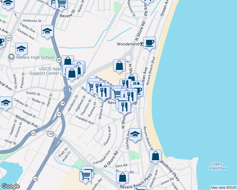237x190 pixels.
Task: Click the Pratt St street label
Action: [63, 152]
